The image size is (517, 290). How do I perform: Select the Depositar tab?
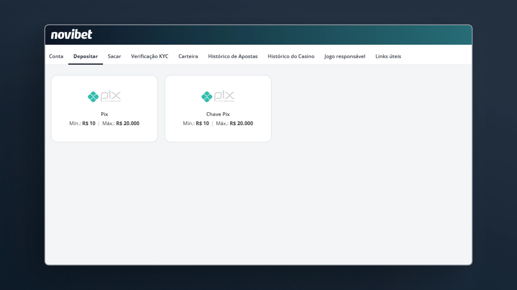86,56
